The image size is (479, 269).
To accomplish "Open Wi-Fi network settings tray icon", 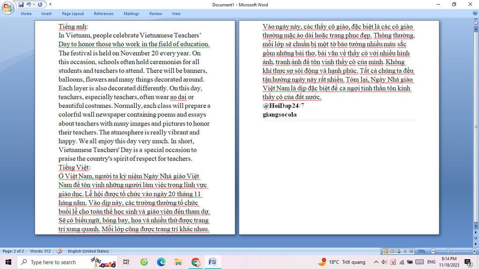I will click(402, 262).
